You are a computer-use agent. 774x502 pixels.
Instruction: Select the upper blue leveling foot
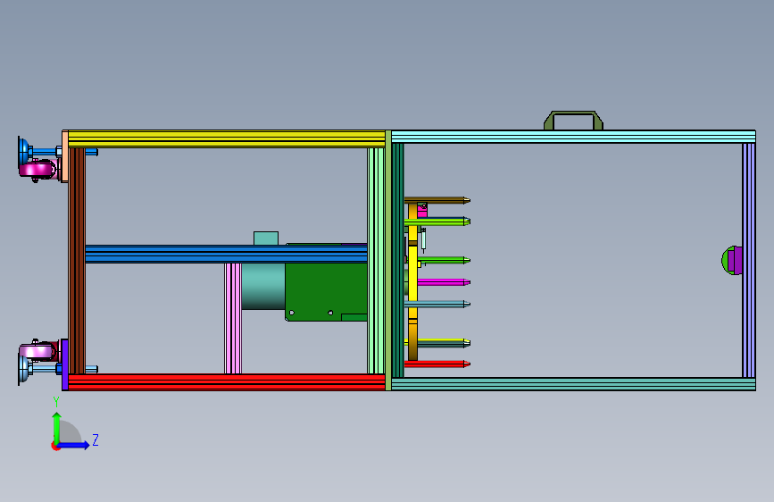click(24, 151)
